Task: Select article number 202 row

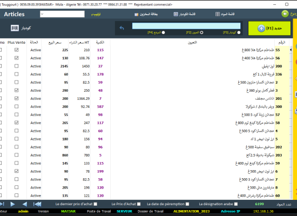Action: pos(279,147)
